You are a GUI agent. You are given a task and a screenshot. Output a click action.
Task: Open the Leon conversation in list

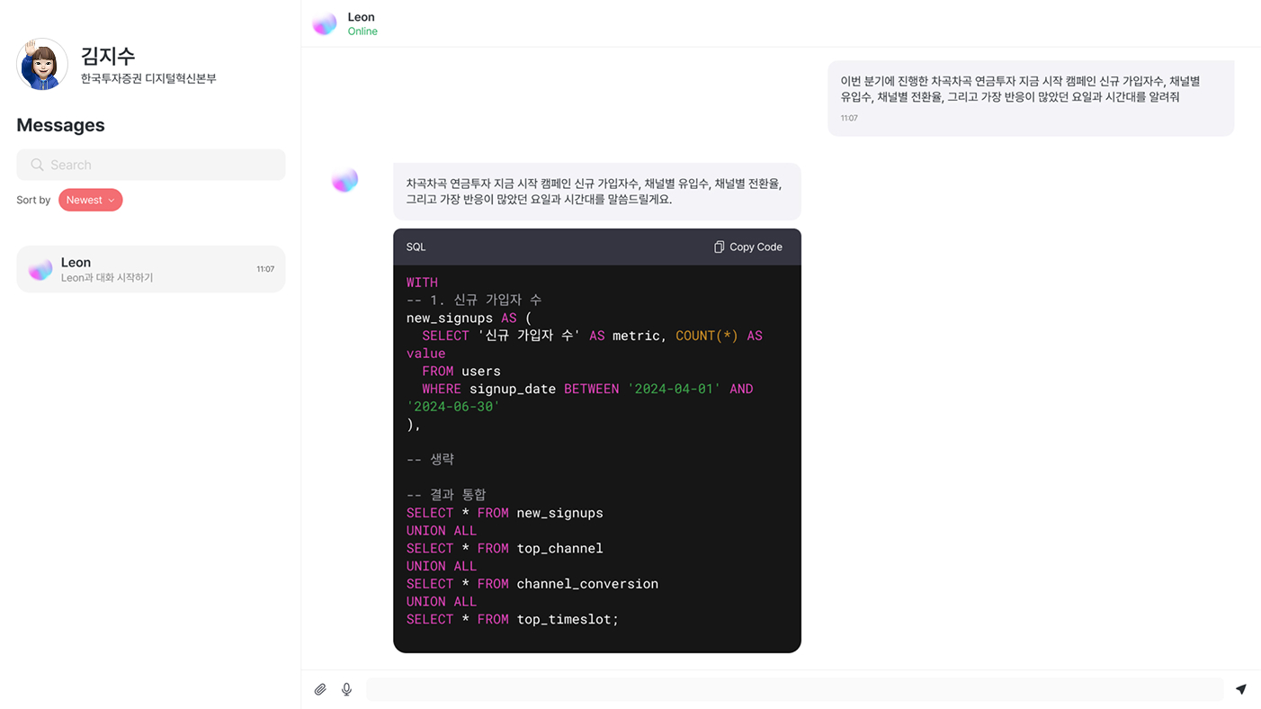151,269
